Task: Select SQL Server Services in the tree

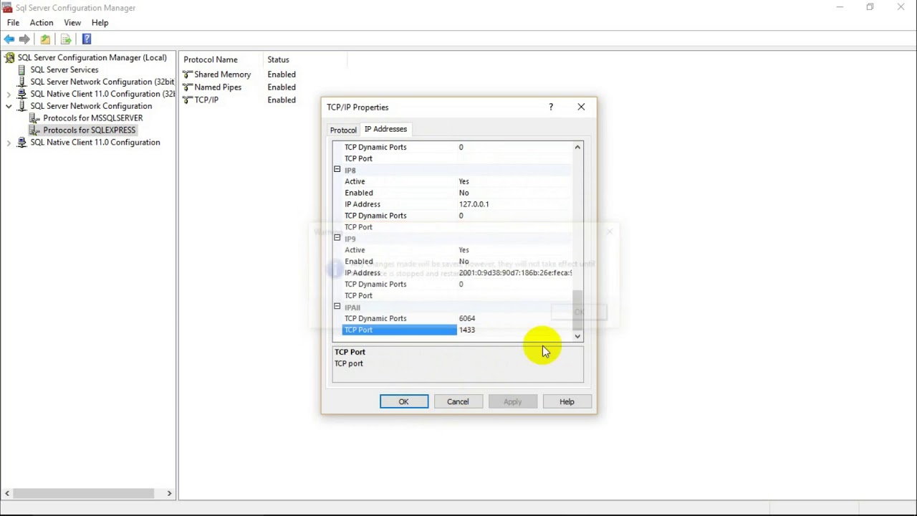Action: 64,70
